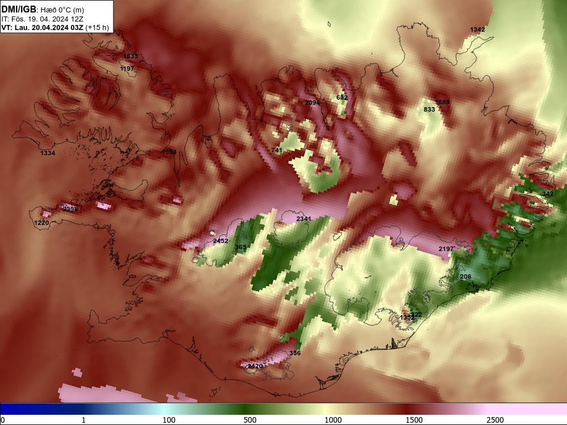The height and width of the screenshot is (425, 567).
Task: Click the map value 2341
Action: (x=304, y=219)
